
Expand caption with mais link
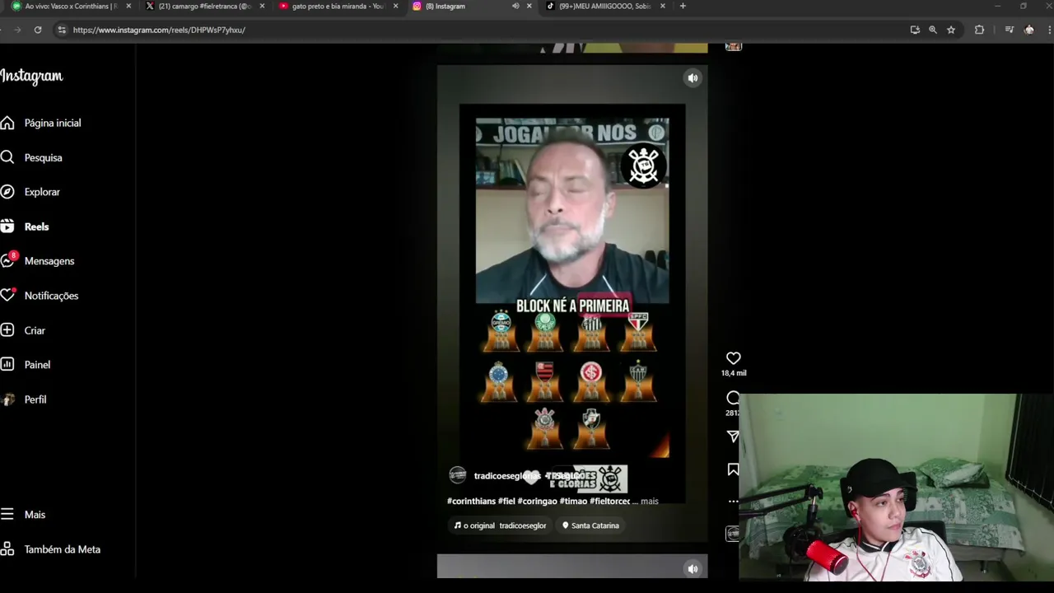click(x=650, y=501)
